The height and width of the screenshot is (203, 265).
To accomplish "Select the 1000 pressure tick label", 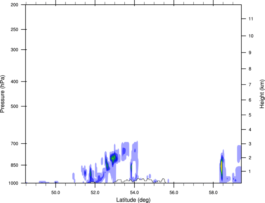I will coord(13,183).
